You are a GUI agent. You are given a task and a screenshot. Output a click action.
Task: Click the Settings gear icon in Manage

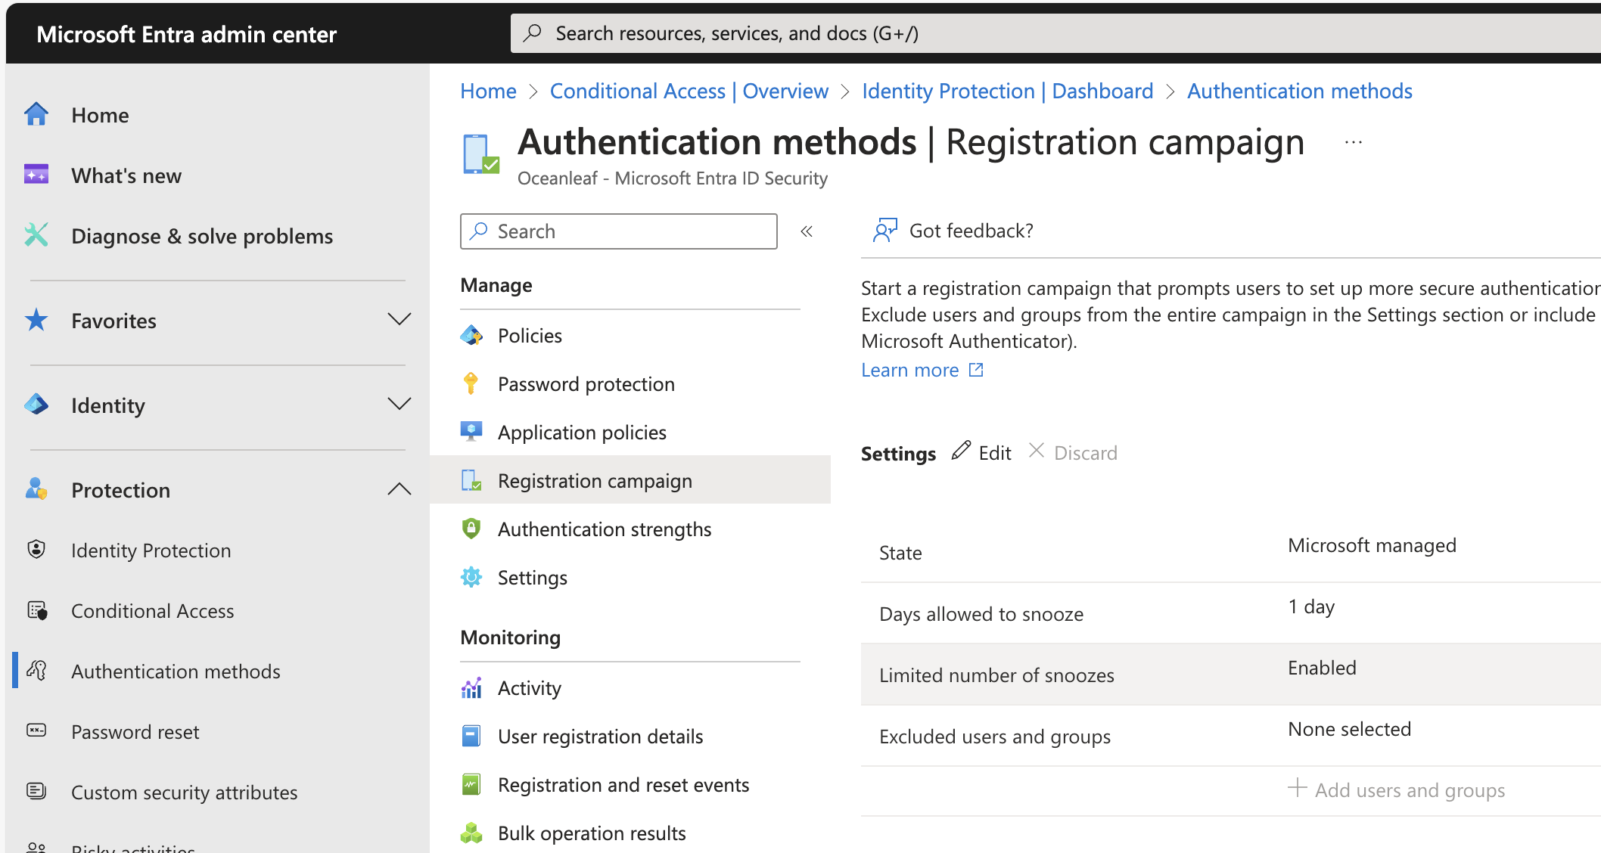coord(471,578)
